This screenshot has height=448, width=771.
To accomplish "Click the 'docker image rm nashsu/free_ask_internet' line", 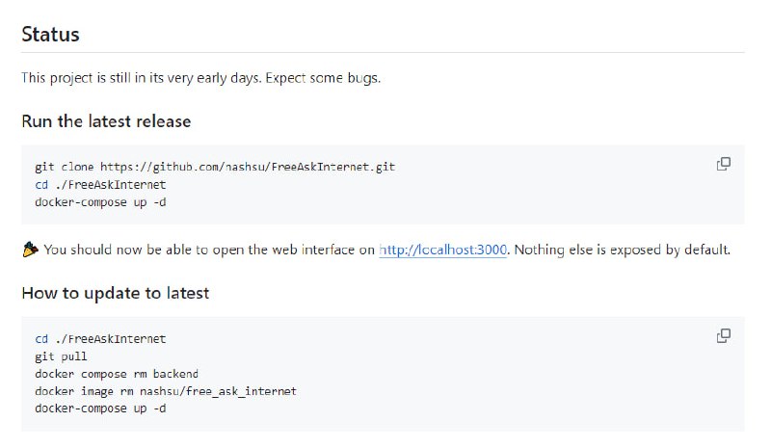I will point(165,391).
